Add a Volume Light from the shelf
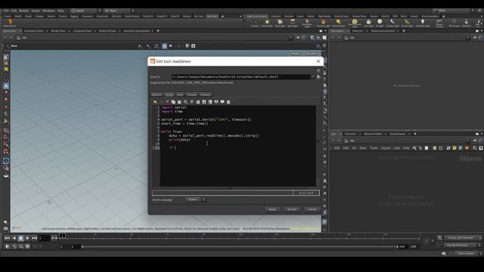The width and height of the screenshot is (484, 272). (x=323, y=23)
